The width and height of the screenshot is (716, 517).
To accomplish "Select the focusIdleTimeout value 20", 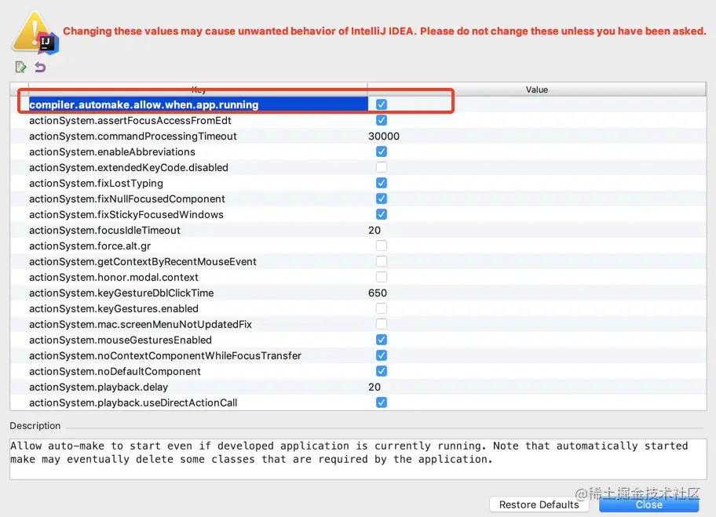I will (x=374, y=230).
